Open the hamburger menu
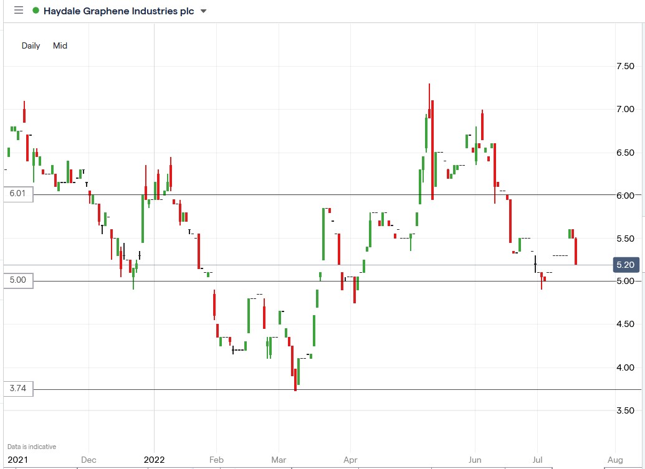645x469 pixels. point(19,11)
